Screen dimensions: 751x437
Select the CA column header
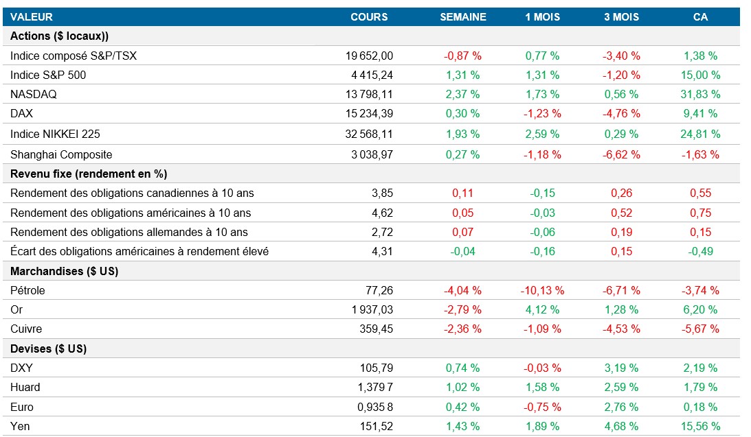(700, 16)
